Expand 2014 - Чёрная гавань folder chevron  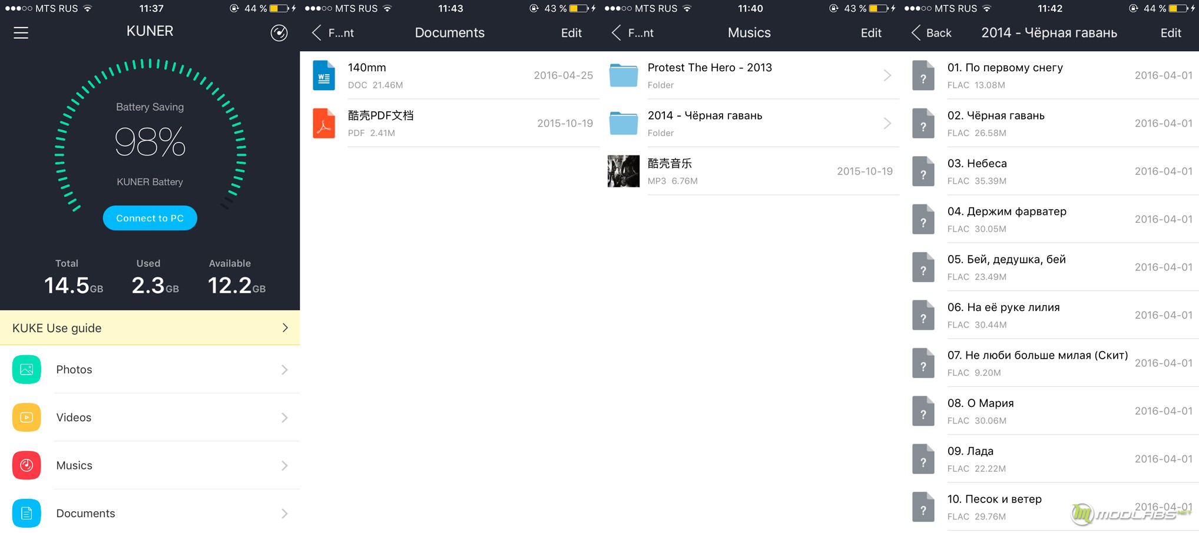pyautogui.click(x=887, y=123)
